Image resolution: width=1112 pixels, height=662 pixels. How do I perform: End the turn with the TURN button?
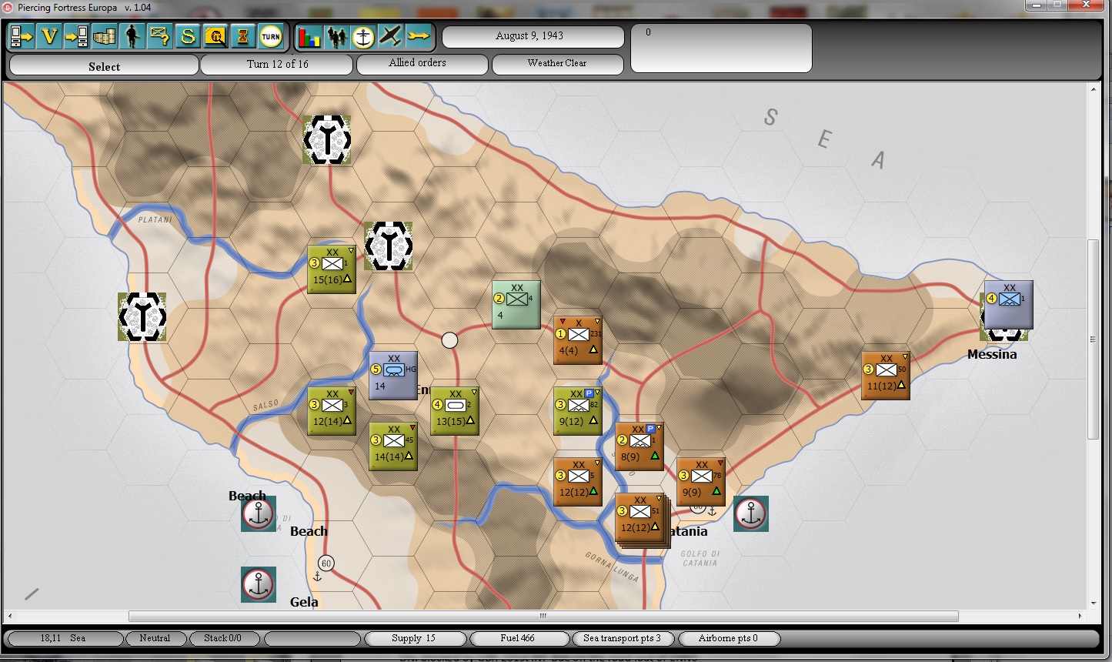[x=271, y=36]
